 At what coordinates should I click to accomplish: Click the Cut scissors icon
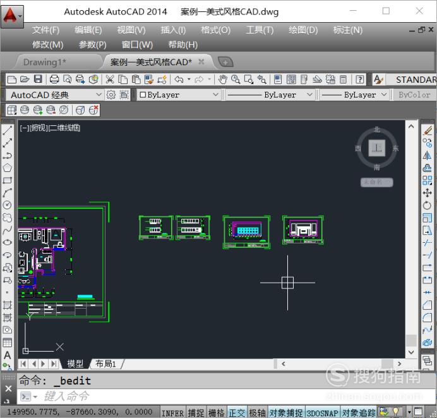[x=110, y=80]
